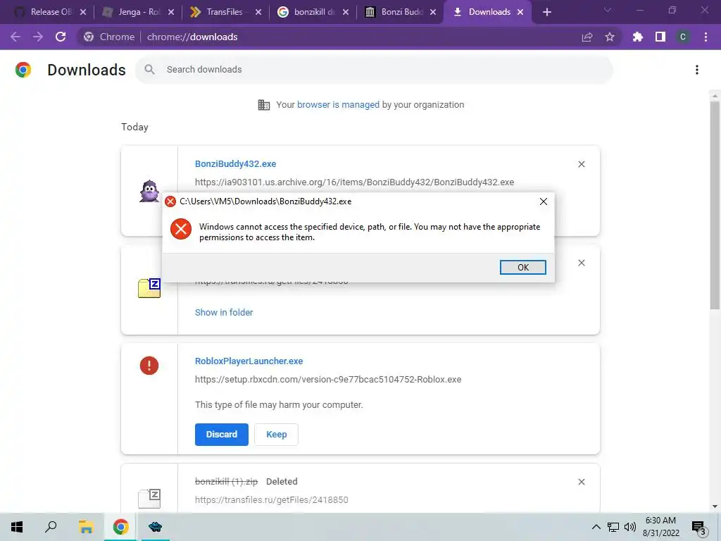Discard the RobloxPlayerLauncher.exe download
The image size is (721, 541).
(222, 434)
